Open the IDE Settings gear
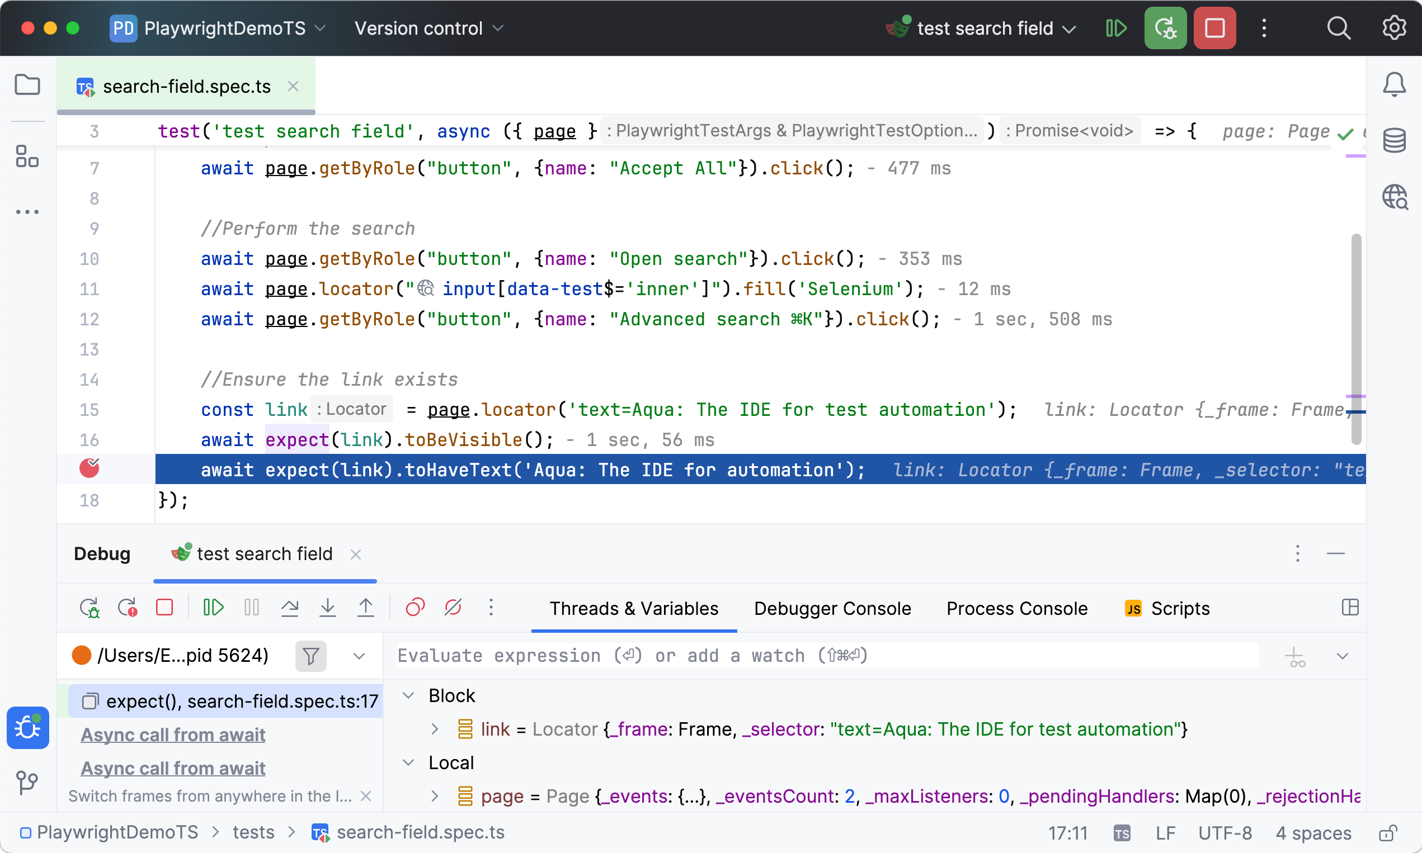The width and height of the screenshot is (1422, 853). point(1395,27)
